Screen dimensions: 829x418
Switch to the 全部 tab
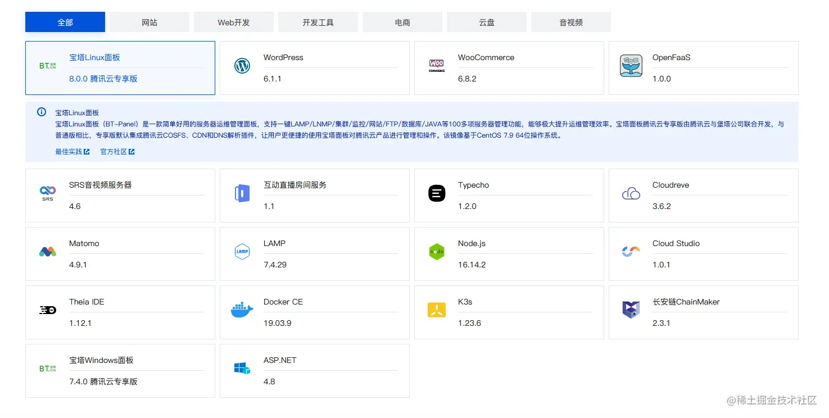click(65, 22)
